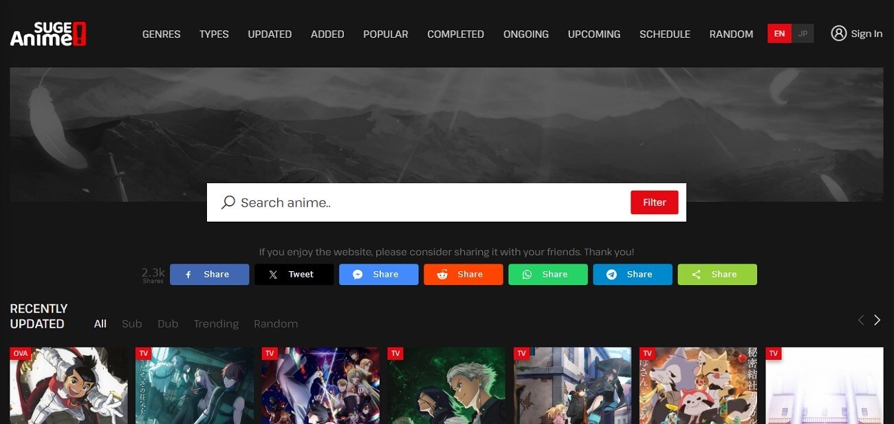Screen dimensions: 894x424
Task: Click the Facebook icon on Share button
Action: pos(188,274)
